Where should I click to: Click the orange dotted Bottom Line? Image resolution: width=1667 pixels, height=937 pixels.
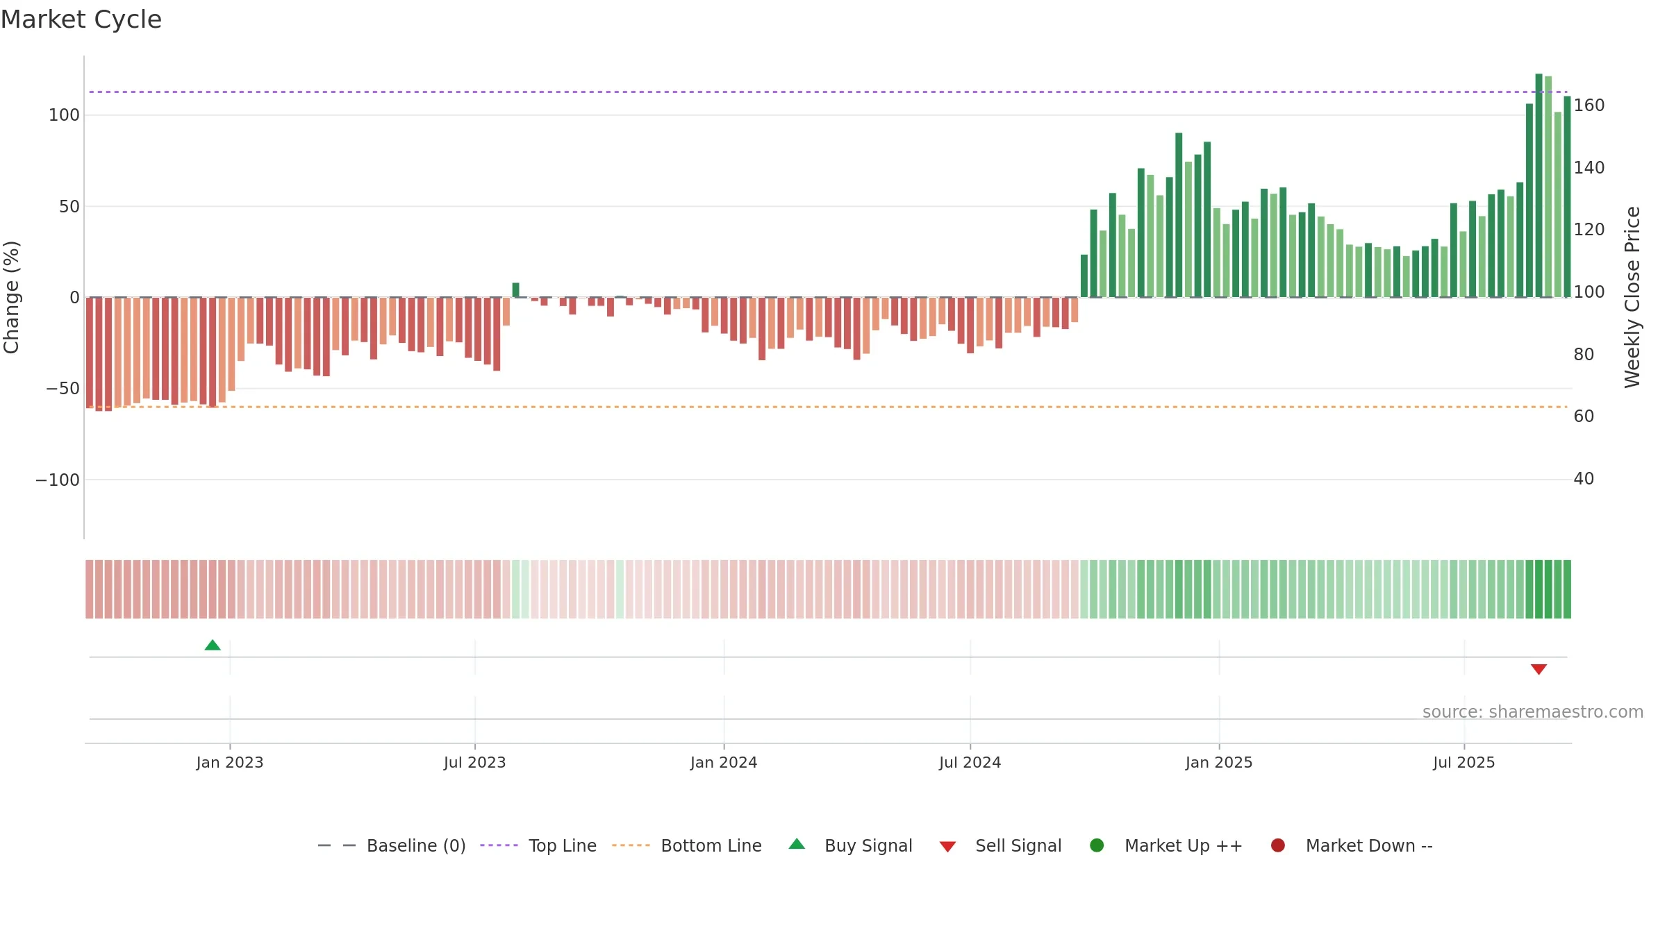click(828, 407)
